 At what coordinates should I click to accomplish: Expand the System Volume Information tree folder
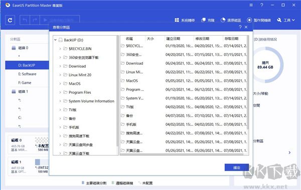60,101
